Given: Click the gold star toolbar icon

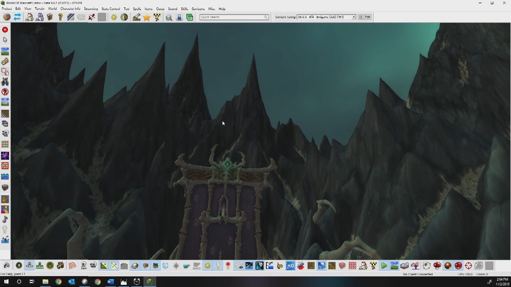Looking at the screenshot, I should pyautogui.click(x=147, y=18).
